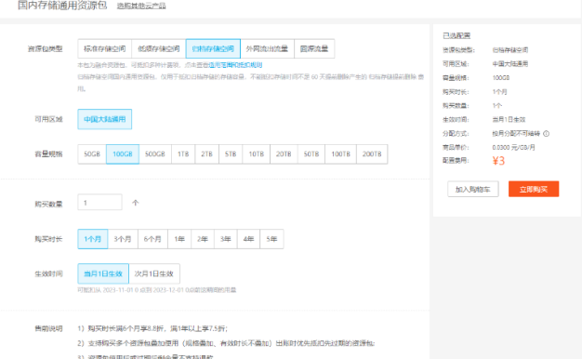The height and width of the screenshot is (359, 582).
Task: Set purchase duration to 6个月
Action: [x=152, y=239]
